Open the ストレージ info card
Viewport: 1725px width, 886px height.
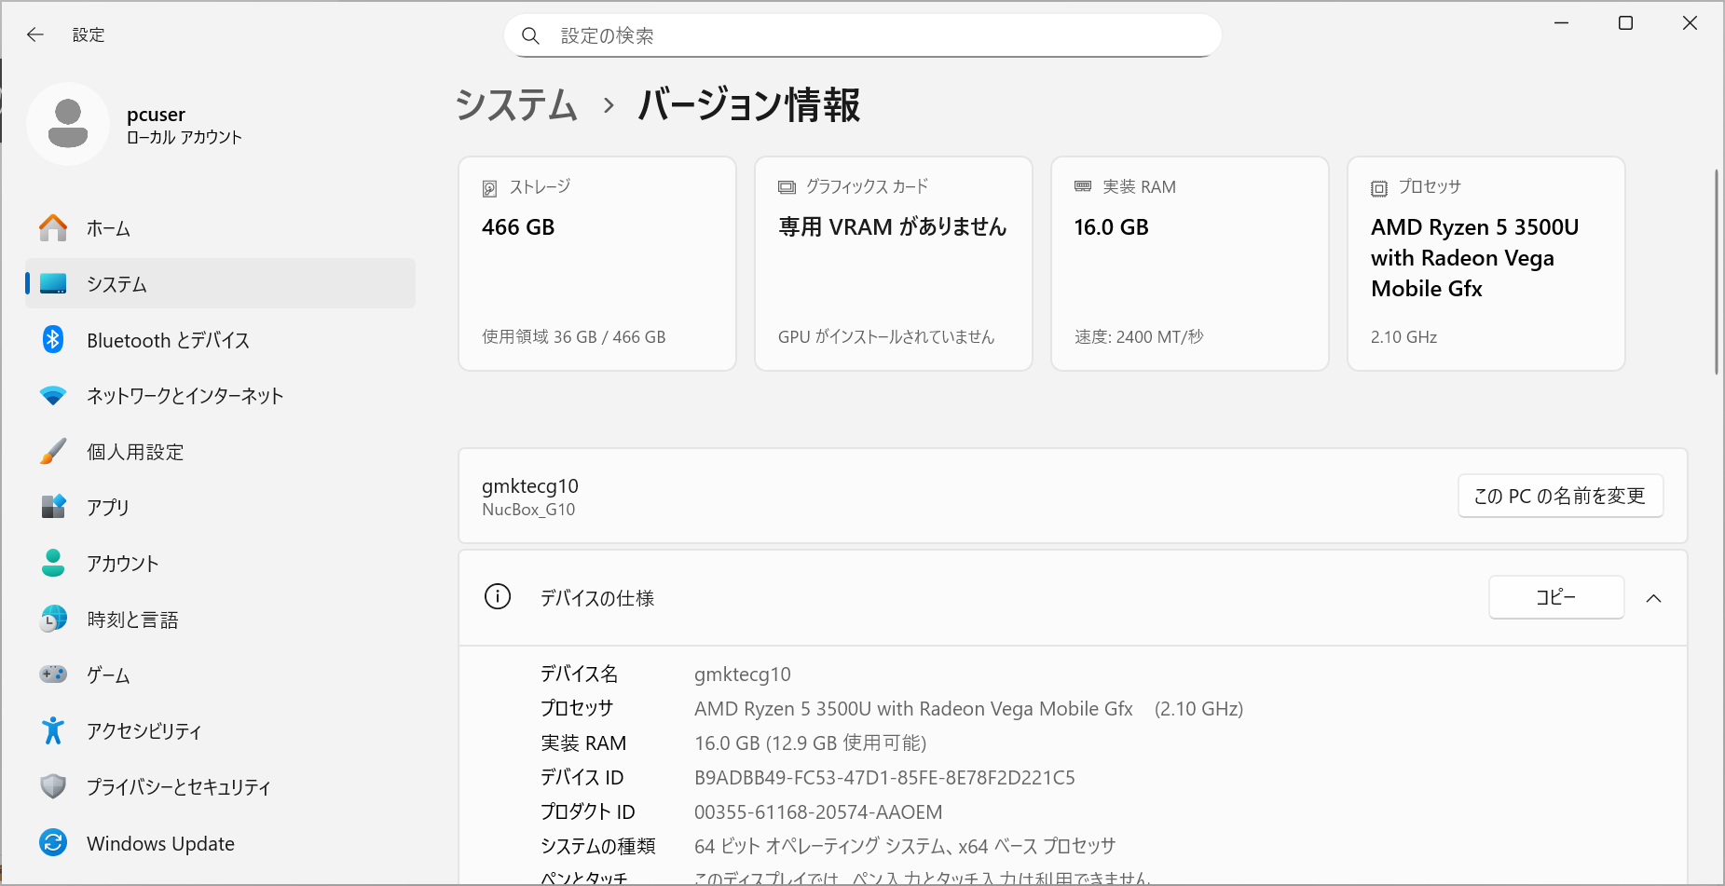pyautogui.click(x=596, y=264)
